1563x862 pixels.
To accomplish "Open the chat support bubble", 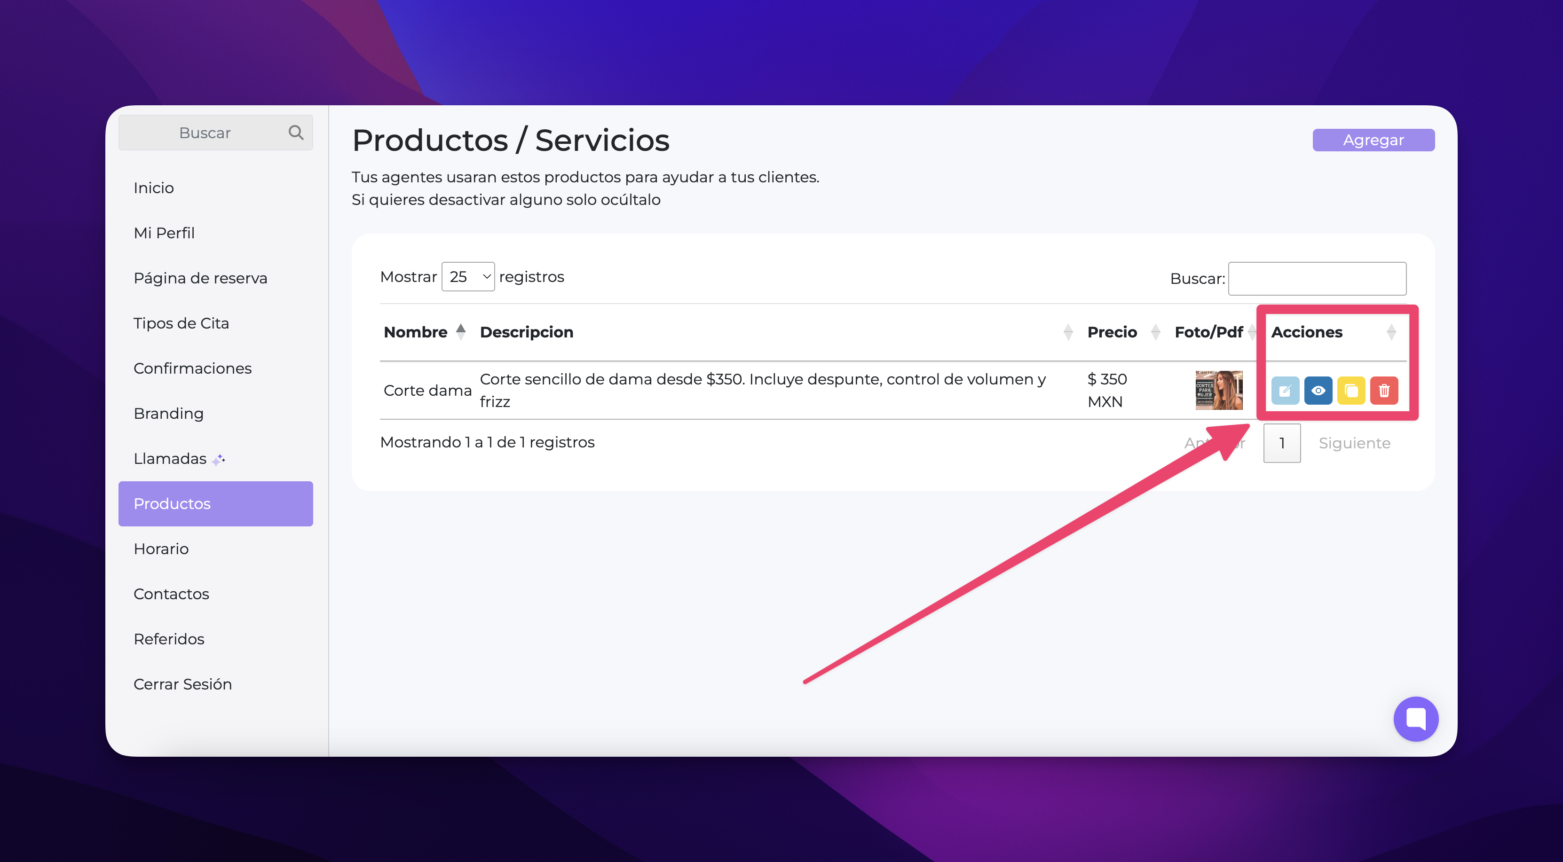I will pos(1415,719).
